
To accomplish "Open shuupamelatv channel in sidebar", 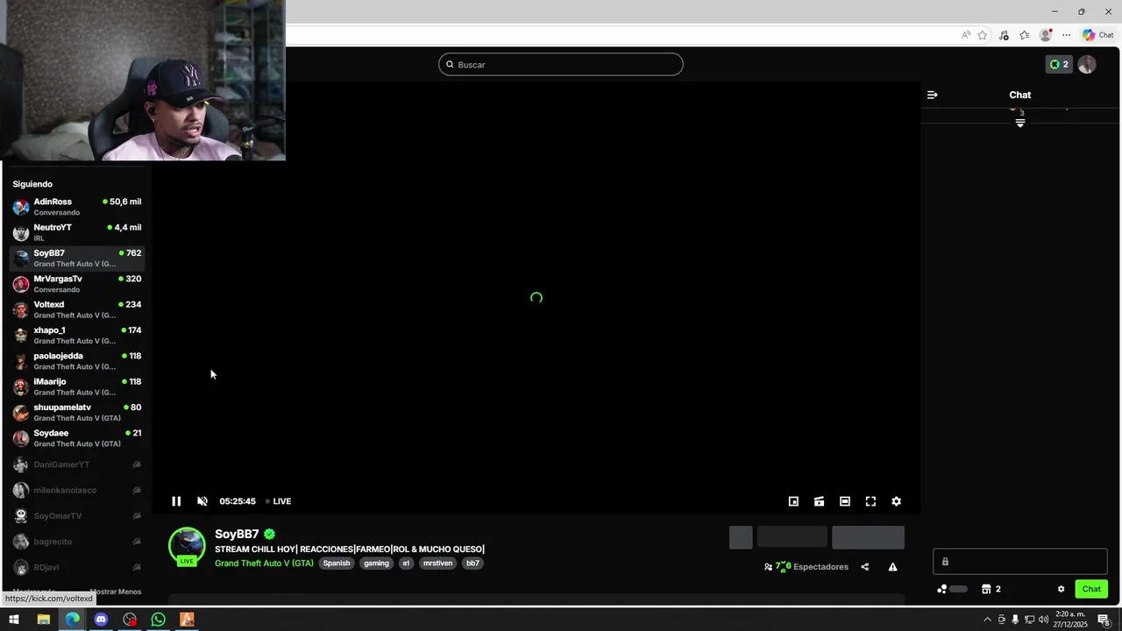I will [x=77, y=412].
